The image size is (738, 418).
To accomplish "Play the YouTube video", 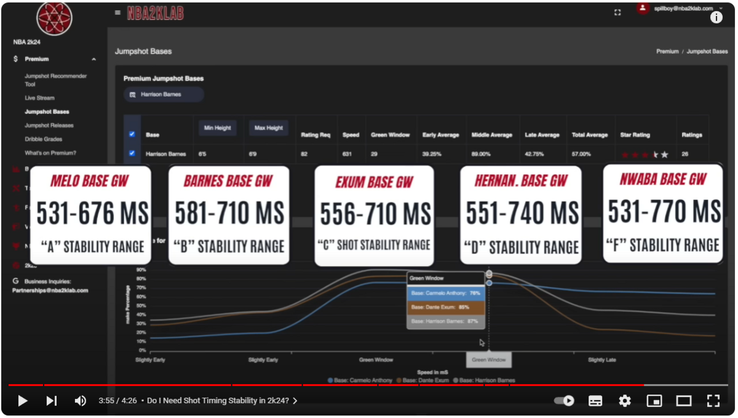I will (x=23, y=401).
